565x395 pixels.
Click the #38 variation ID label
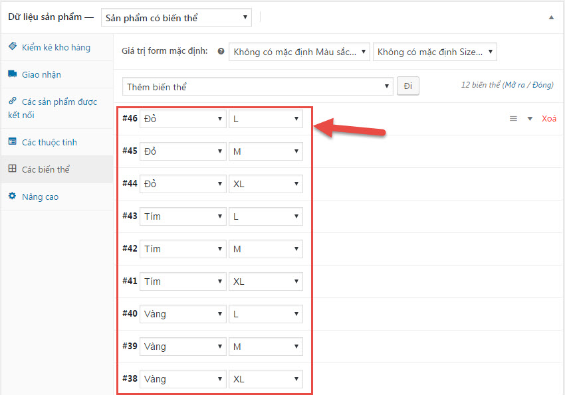point(130,378)
